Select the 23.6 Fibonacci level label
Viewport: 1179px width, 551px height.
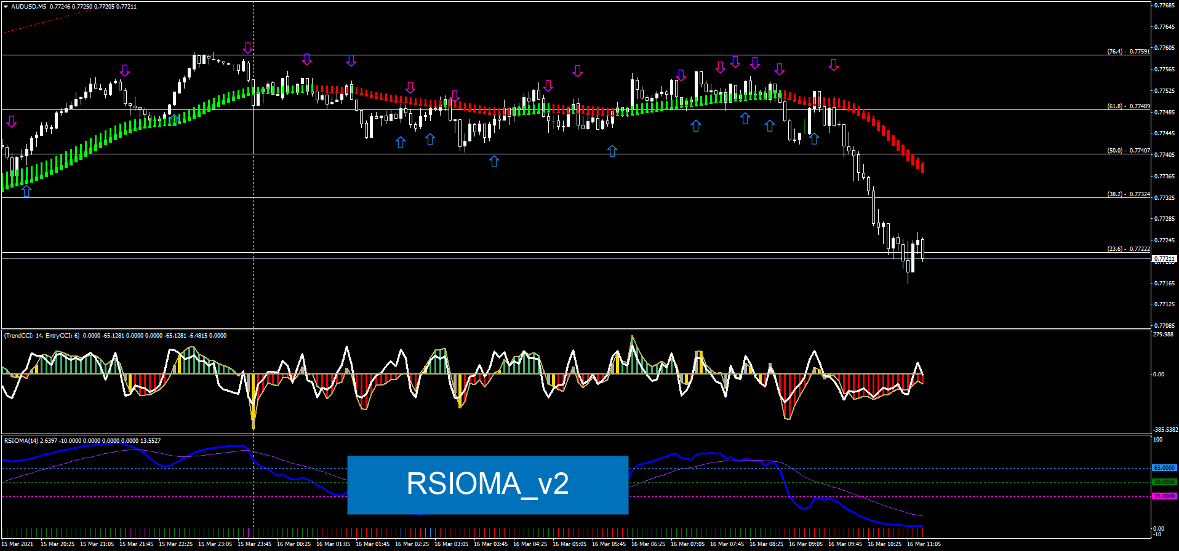pyautogui.click(x=1128, y=249)
